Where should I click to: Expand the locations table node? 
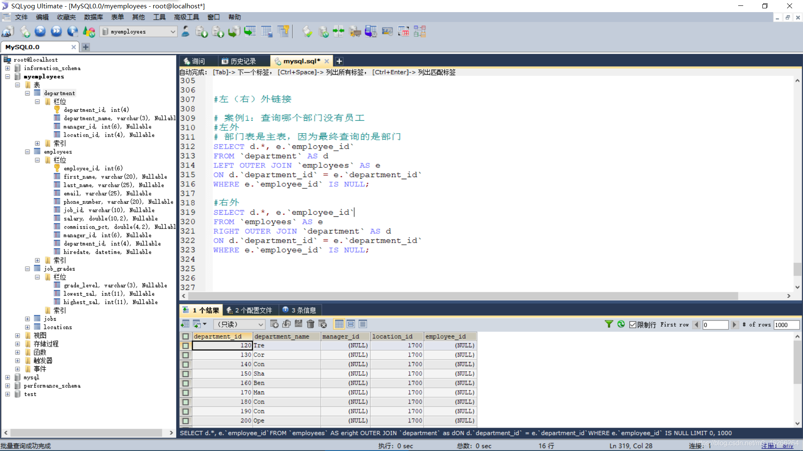click(x=27, y=327)
